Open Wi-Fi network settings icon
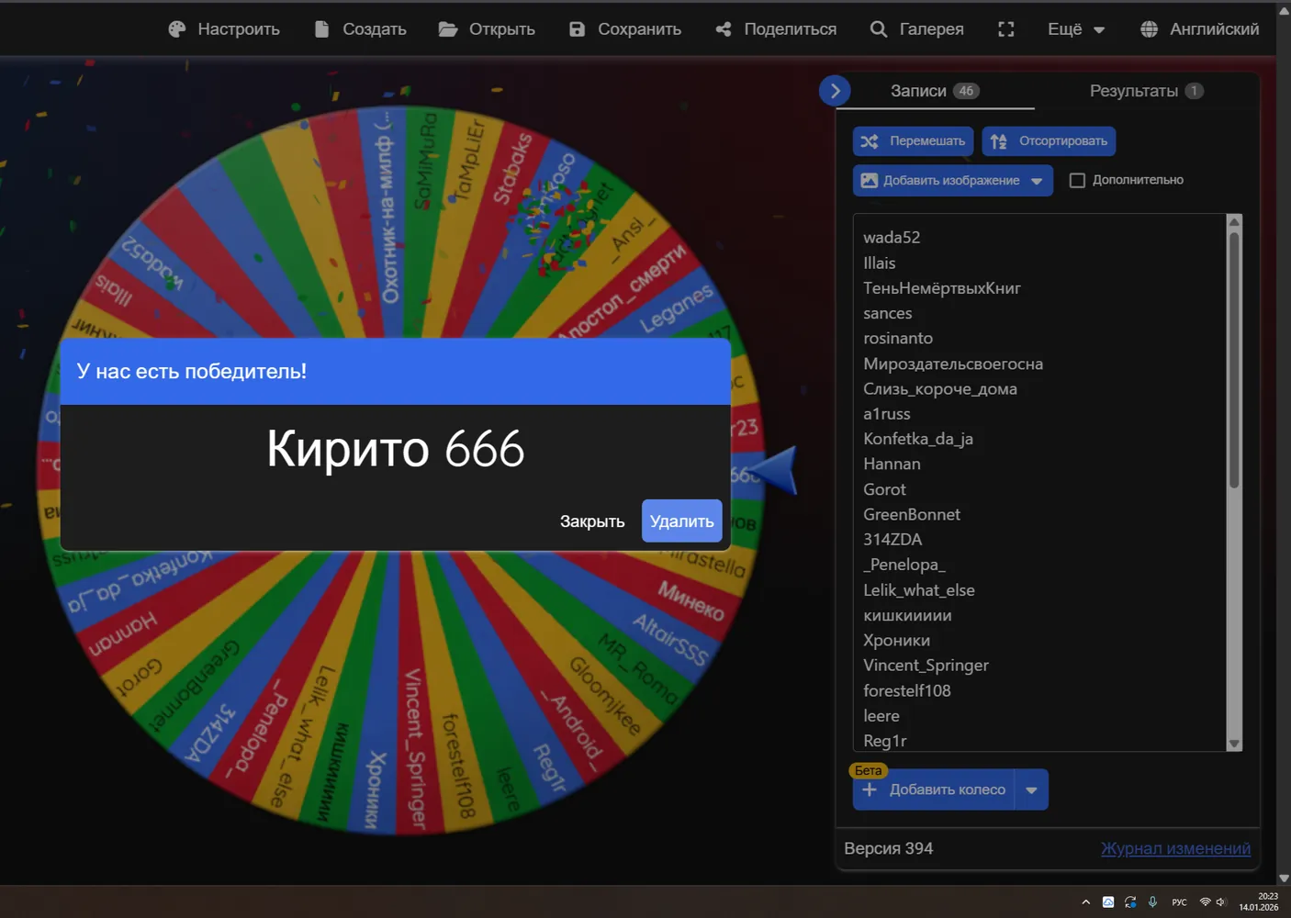Viewport: 1291px width, 918px height. (1205, 902)
